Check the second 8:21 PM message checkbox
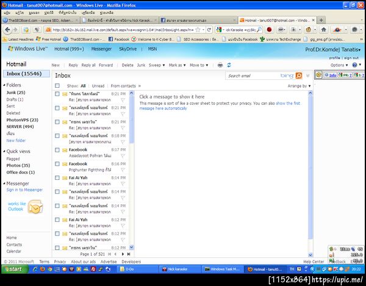Image resolution: width=366 pixels, height=286 pixels. [x=57, y=108]
